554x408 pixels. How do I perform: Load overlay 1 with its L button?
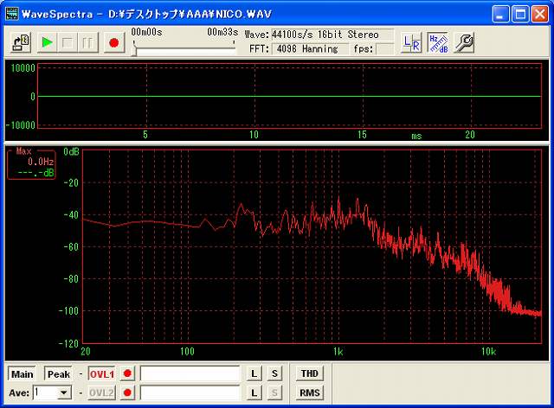(x=254, y=373)
